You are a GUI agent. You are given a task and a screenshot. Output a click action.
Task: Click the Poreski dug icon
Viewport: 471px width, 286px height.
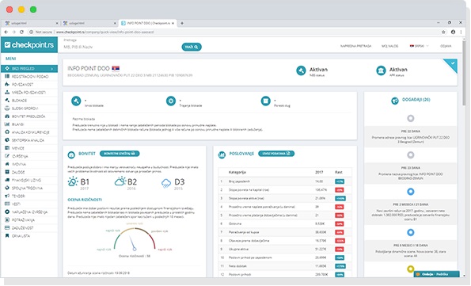click(265, 101)
